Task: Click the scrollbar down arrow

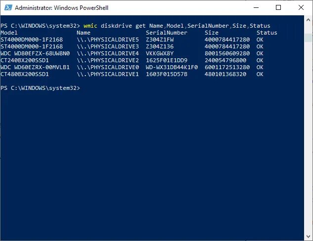Action: point(309,237)
